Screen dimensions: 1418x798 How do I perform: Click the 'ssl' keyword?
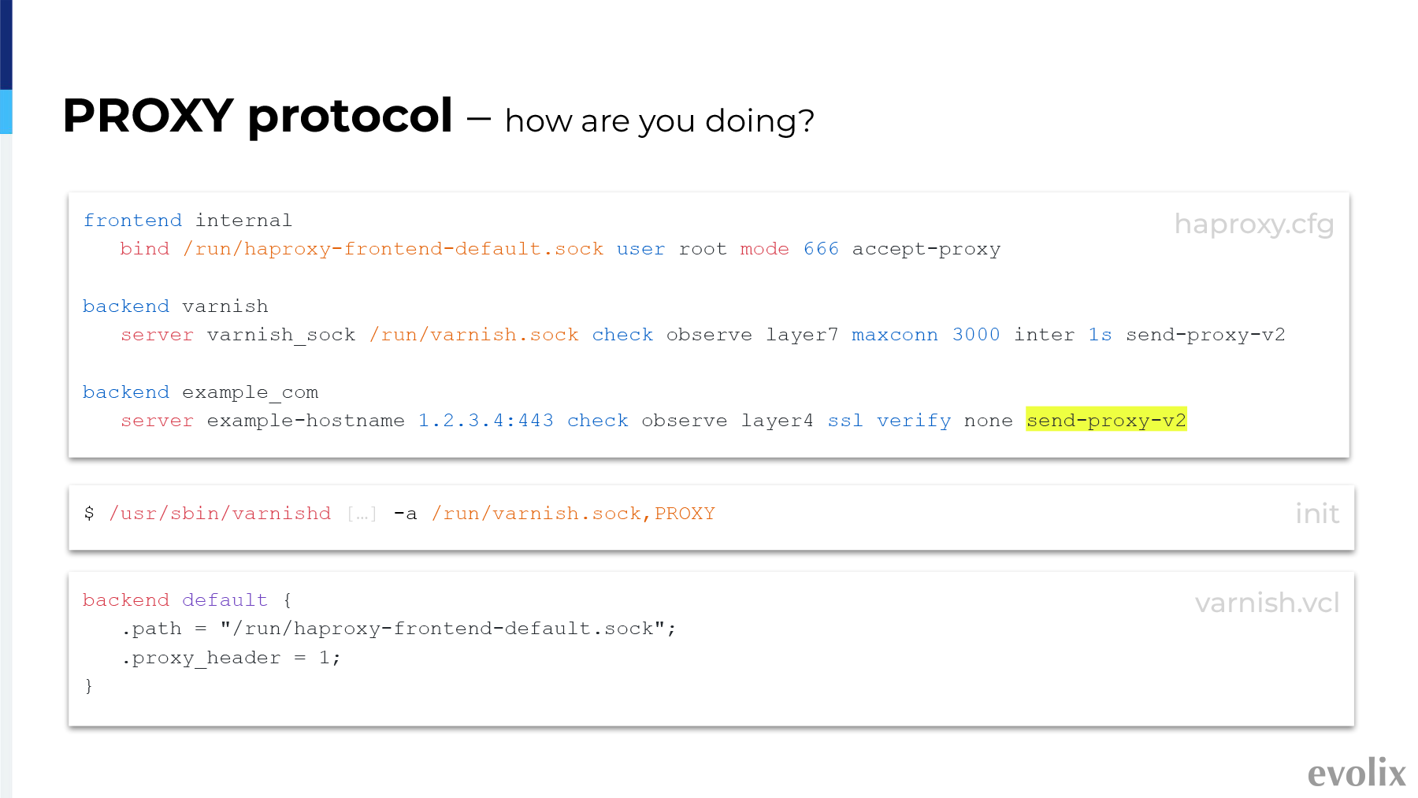click(845, 421)
